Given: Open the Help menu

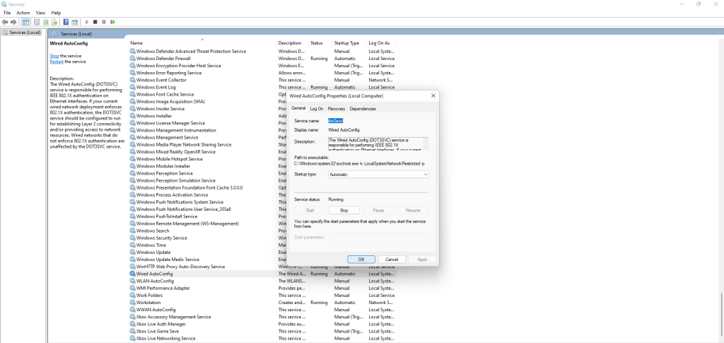Looking at the screenshot, I should point(56,13).
